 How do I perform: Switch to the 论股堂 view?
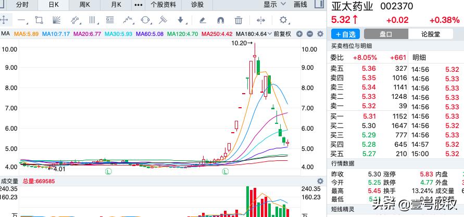[x=431, y=34]
